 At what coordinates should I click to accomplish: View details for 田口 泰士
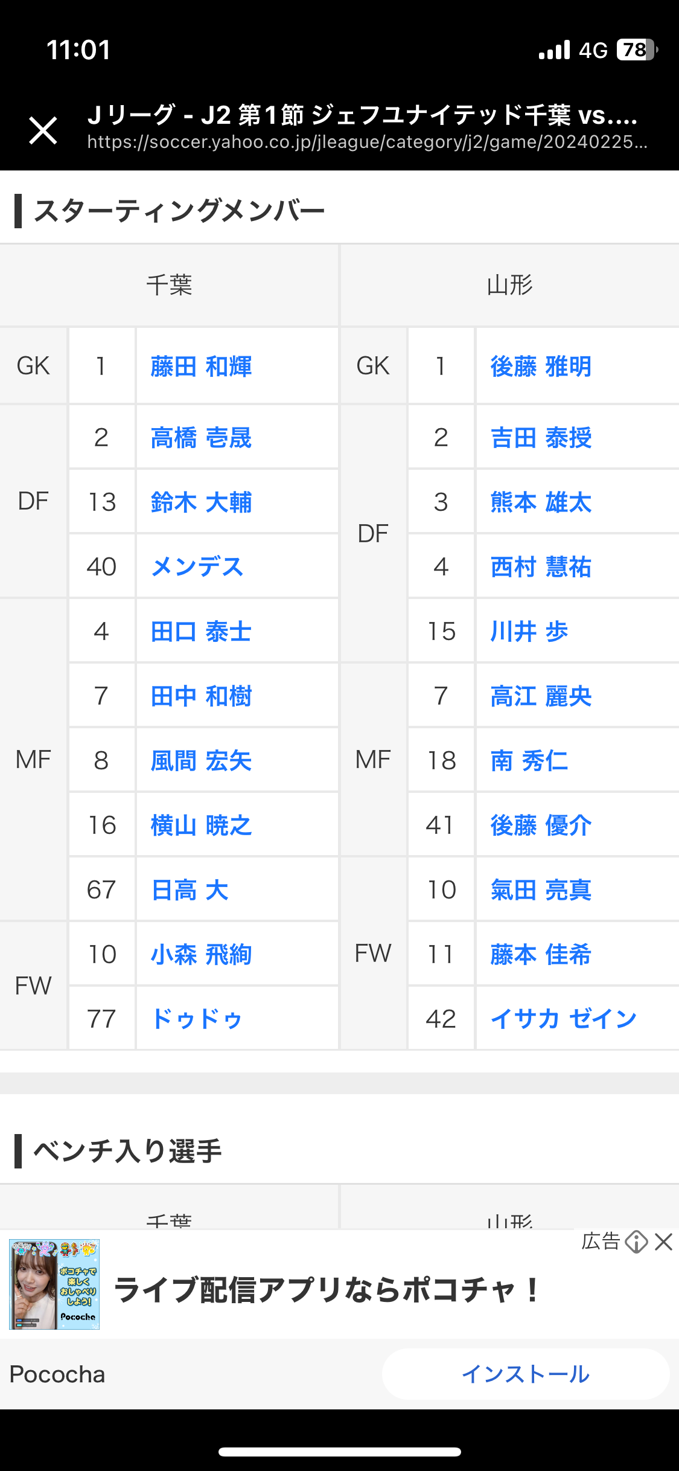(201, 632)
